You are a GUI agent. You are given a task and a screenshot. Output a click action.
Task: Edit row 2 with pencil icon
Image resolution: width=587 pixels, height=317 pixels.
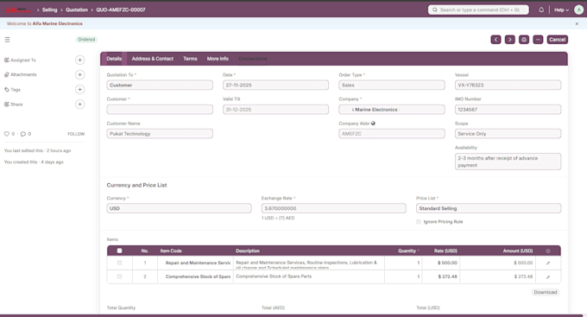[548, 277]
